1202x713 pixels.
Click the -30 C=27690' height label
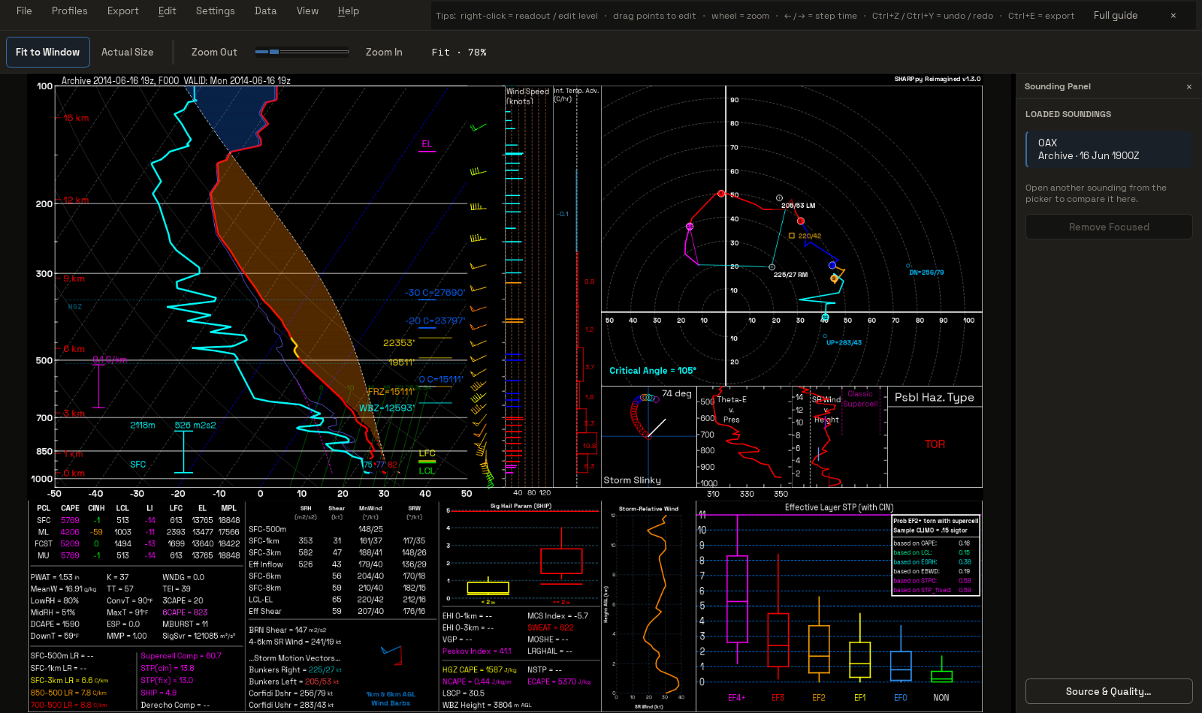point(435,293)
